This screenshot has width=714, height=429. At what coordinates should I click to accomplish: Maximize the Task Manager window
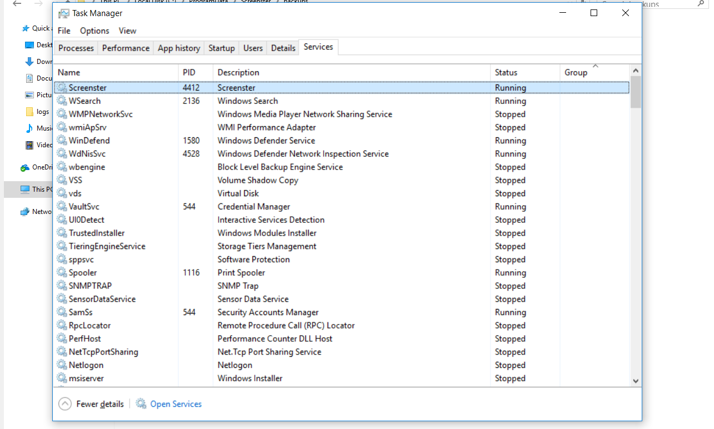[594, 13]
